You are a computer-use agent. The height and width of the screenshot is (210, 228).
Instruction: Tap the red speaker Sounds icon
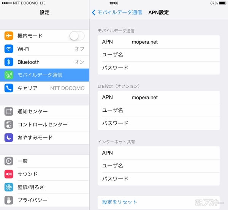pyautogui.click(x=9, y=174)
